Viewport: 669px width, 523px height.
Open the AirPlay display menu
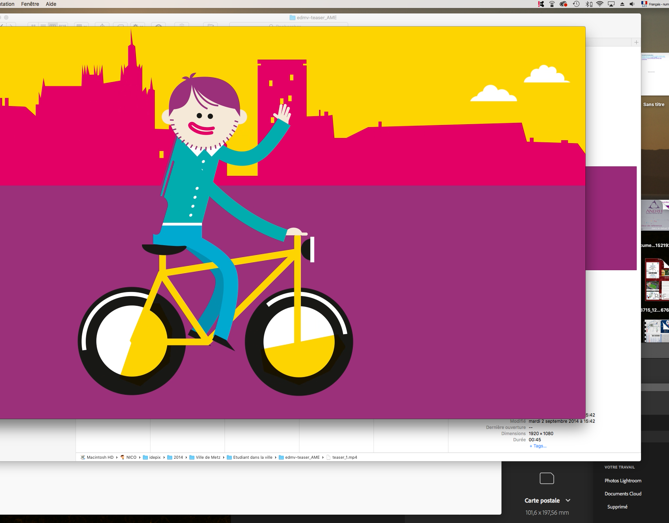(611, 4)
